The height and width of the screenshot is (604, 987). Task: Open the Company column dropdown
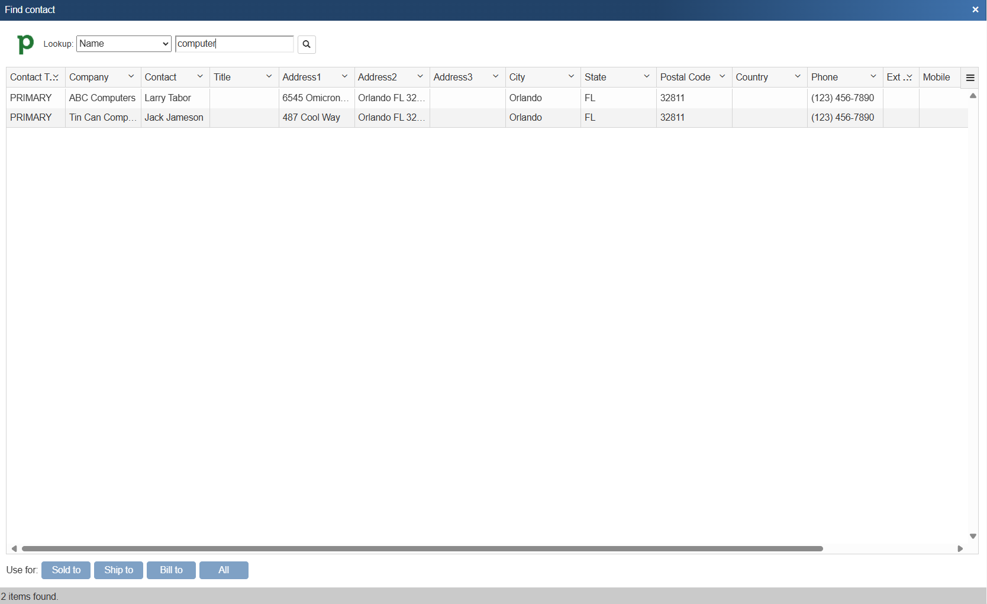tap(131, 77)
